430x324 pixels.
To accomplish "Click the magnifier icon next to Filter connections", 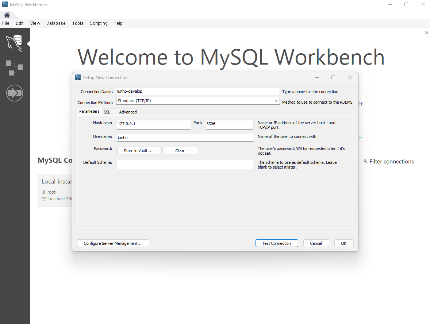I will click(366, 161).
